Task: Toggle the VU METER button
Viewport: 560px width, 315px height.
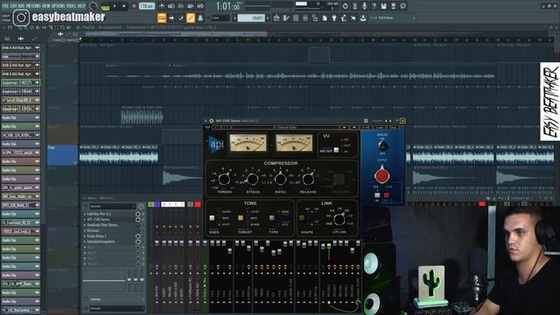Action: pyautogui.click(x=336, y=150)
